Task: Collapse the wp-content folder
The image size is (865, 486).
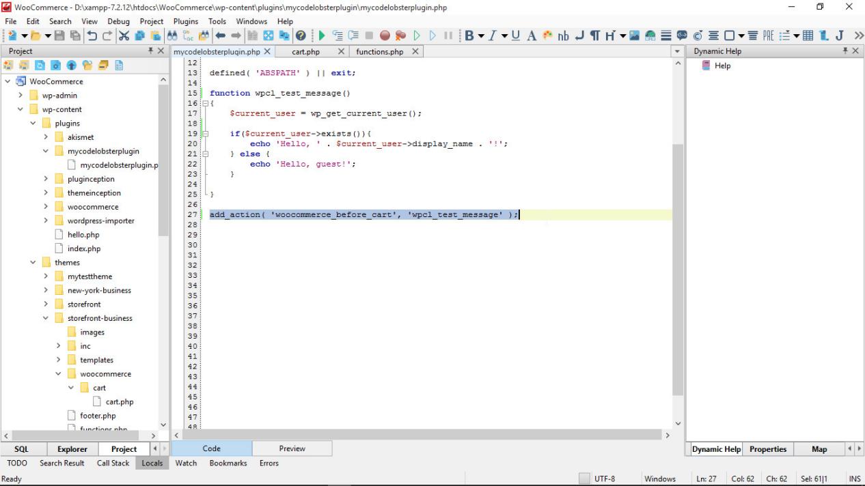Action: pos(22,109)
